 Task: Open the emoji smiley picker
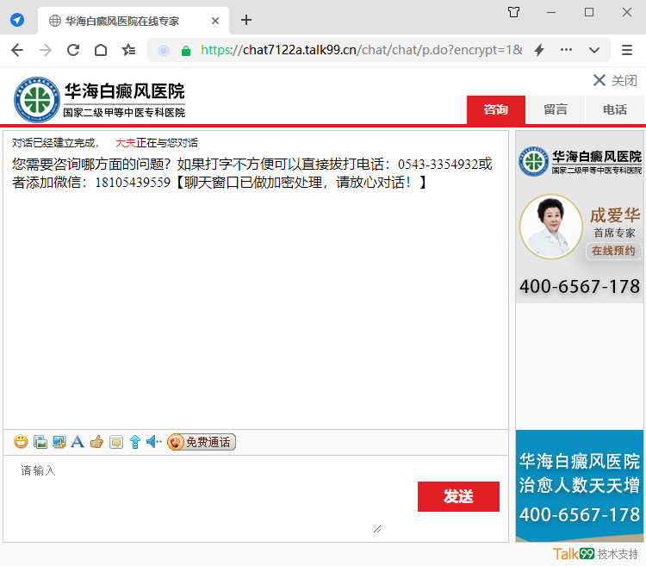tap(21, 442)
